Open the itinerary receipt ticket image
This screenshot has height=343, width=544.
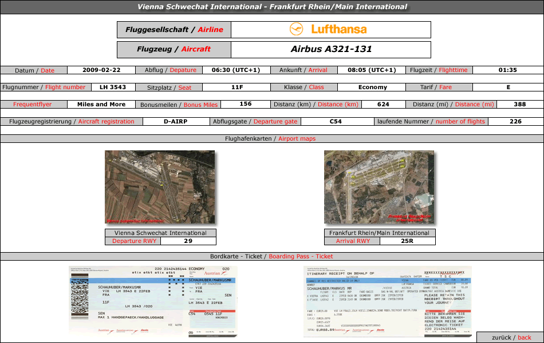[x=388, y=302]
